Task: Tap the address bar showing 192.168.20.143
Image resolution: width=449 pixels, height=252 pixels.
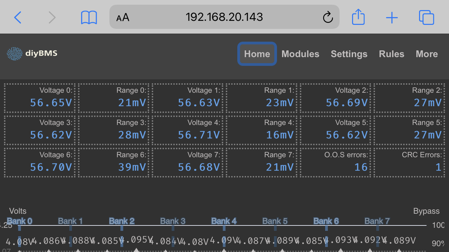Action: pyautogui.click(x=224, y=17)
